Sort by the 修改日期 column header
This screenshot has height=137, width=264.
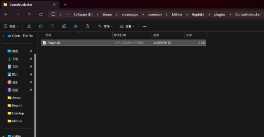(119, 35)
